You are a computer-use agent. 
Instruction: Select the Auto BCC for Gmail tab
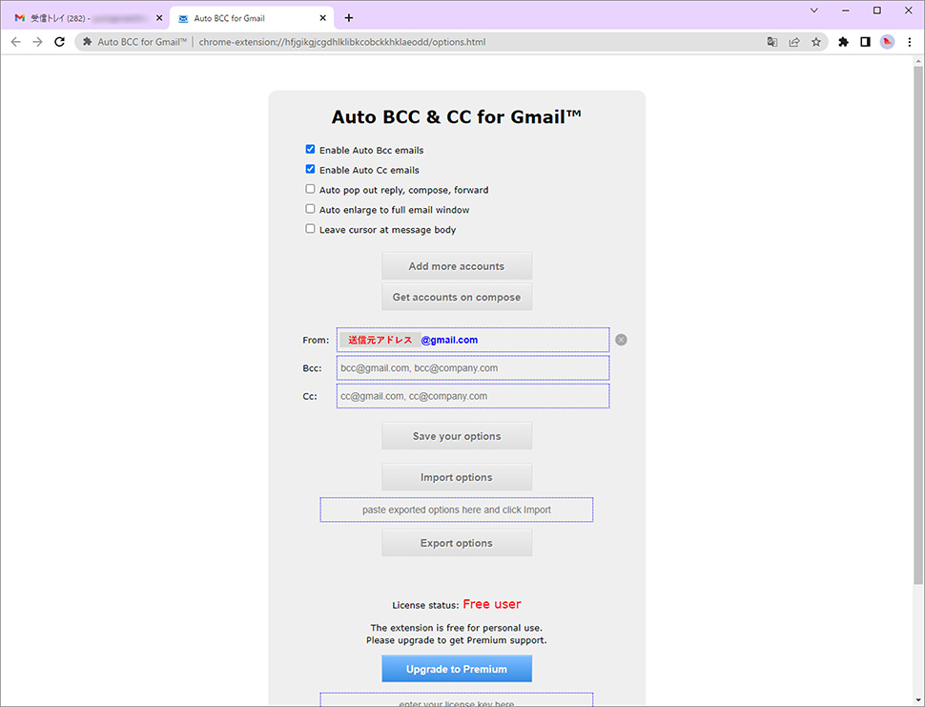pyautogui.click(x=252, y=18)
